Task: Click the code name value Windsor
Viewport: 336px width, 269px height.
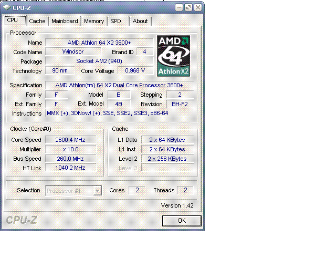Action: pos(73,51)
